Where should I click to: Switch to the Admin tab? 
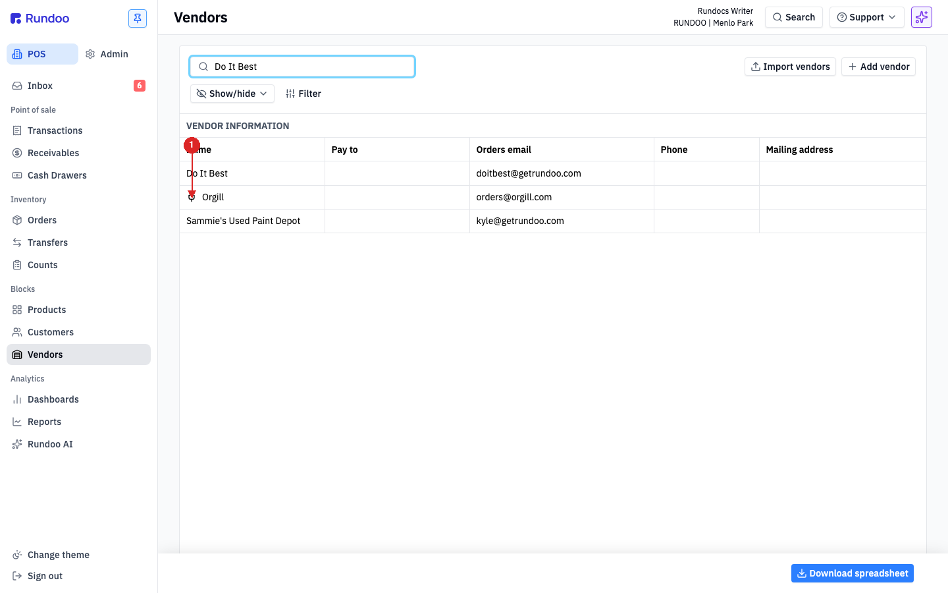(107, 54)
